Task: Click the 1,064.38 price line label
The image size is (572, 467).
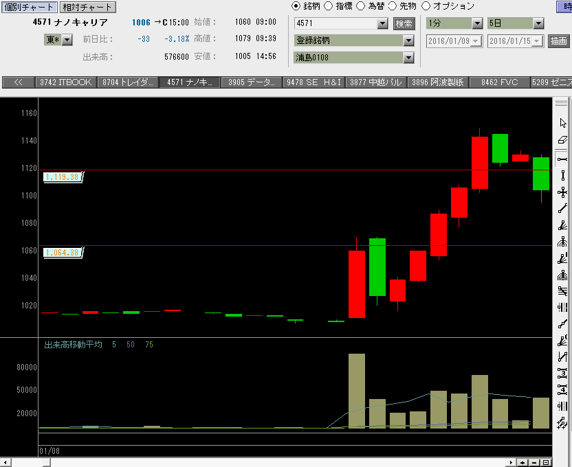Action: click(x=63, y=253)
